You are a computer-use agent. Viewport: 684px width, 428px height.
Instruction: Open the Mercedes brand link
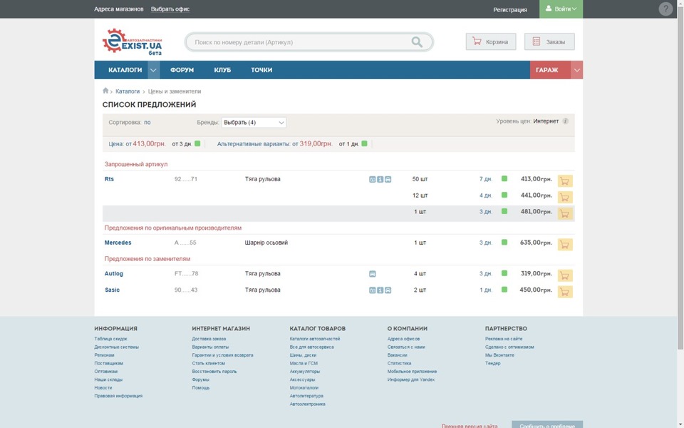[x=118, y=243]
